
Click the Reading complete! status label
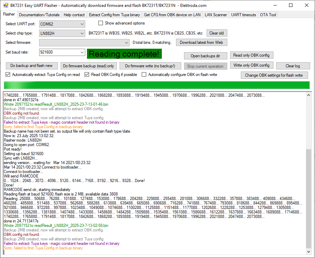click(x=124, y=54)
